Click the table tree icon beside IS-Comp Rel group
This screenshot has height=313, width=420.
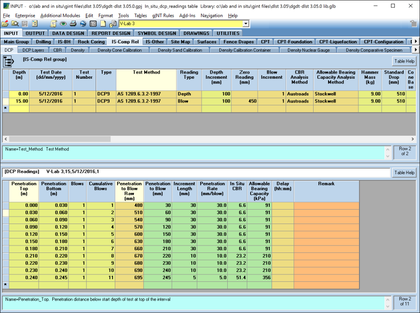click(8, 61)
